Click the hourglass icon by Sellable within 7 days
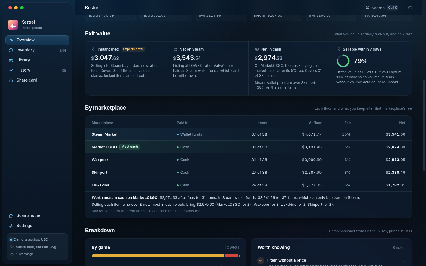Image resolution: width=426 pixels, height=266 pixels. pyautogui.click(x=338, y=49)
